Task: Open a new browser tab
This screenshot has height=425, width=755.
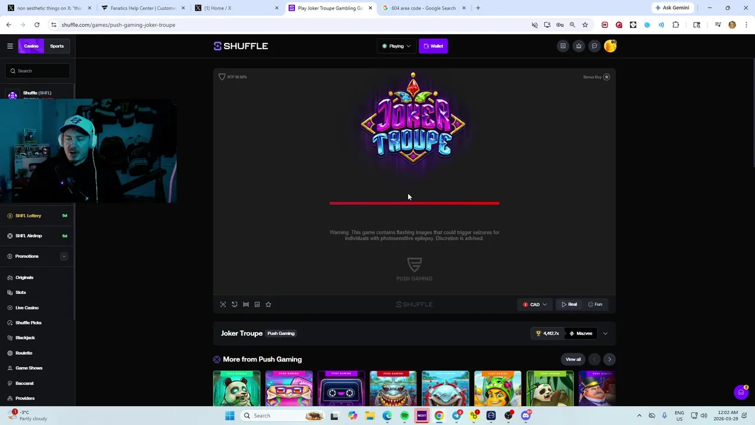Action: point(478,8)
